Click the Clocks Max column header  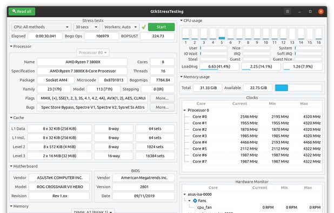coord(304,103)
